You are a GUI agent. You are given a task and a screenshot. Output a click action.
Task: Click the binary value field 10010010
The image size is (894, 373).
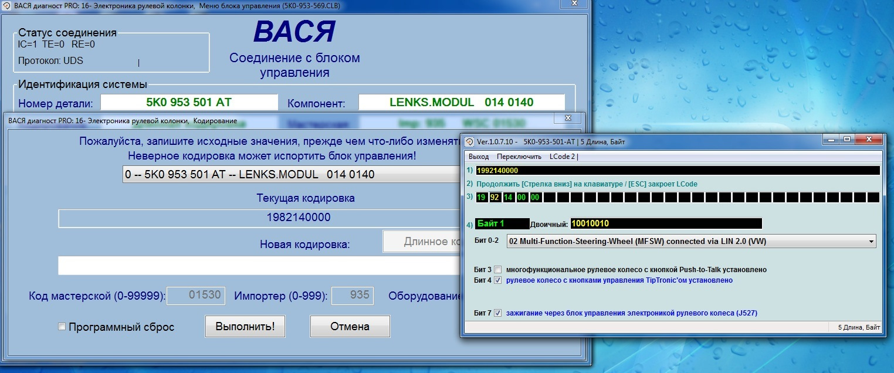click(x=666, y=223)
